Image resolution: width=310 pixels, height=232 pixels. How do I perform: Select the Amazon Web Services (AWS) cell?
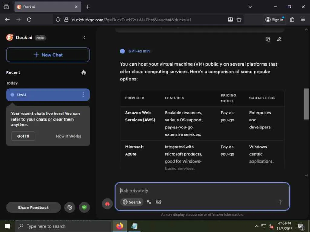(x=140, y=116)
